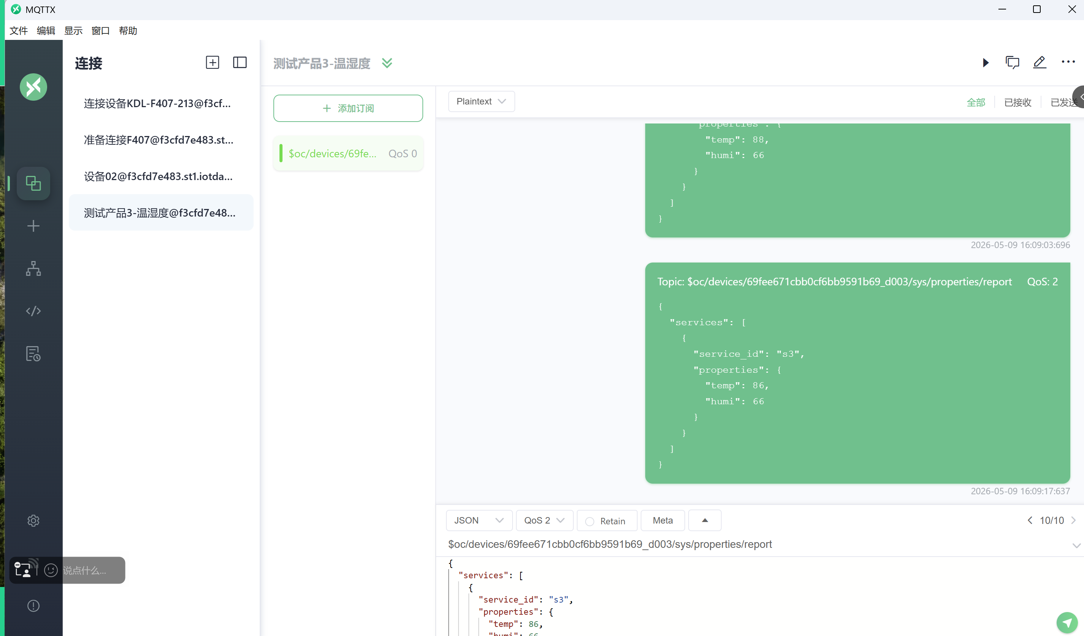Screen dimensions: 1084x636
Task: Click the emoji smiley icon in the floating bar
Action: click(51, 570)
